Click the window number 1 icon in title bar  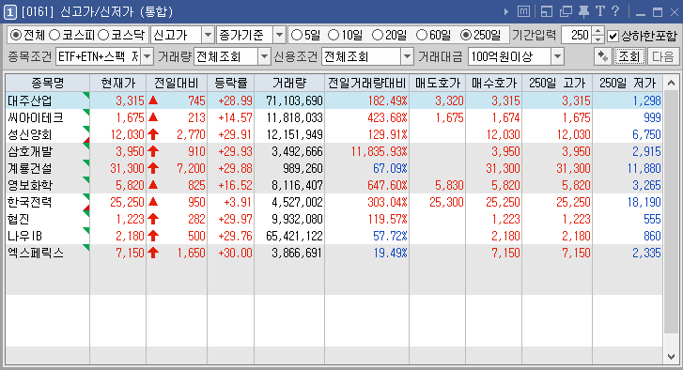(10, 12)
